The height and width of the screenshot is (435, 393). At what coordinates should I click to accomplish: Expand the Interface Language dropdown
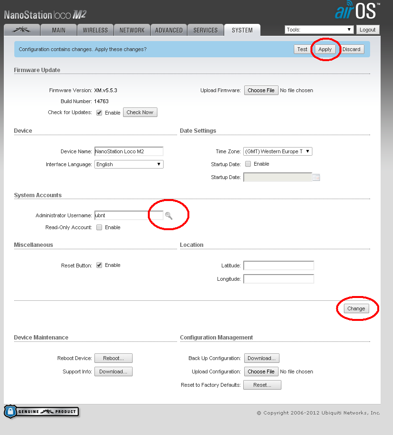[129, 164]
